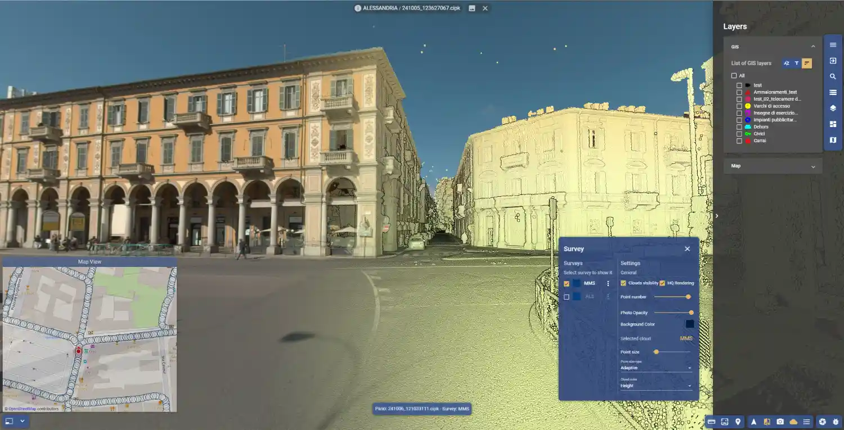Screen dimensions: 844x430
Task: Click the layers stack icon in sidebar
Action: (833, 108)
